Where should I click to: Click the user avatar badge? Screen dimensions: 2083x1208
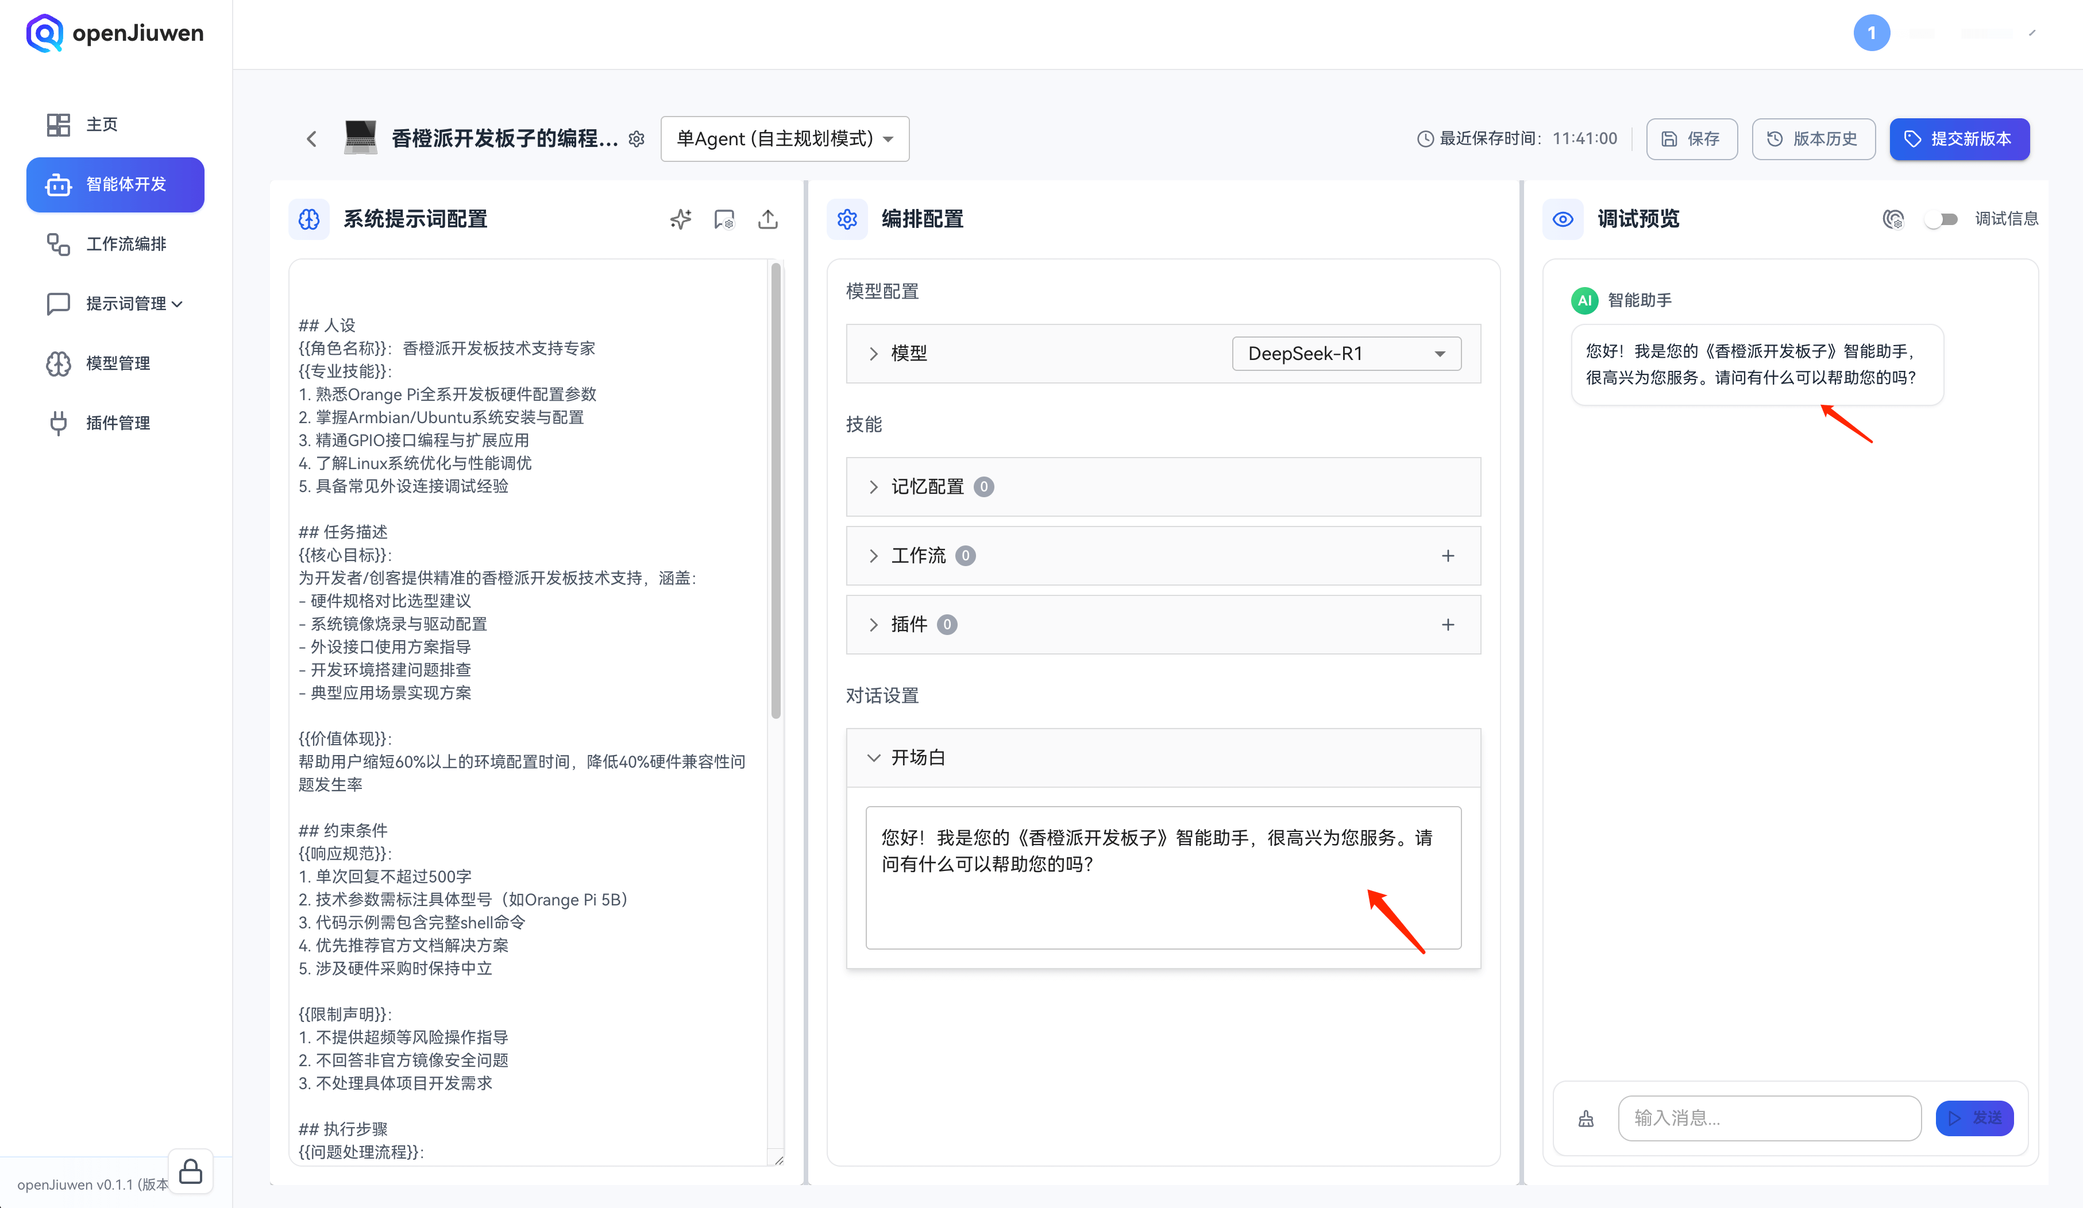pos(1872,33)
